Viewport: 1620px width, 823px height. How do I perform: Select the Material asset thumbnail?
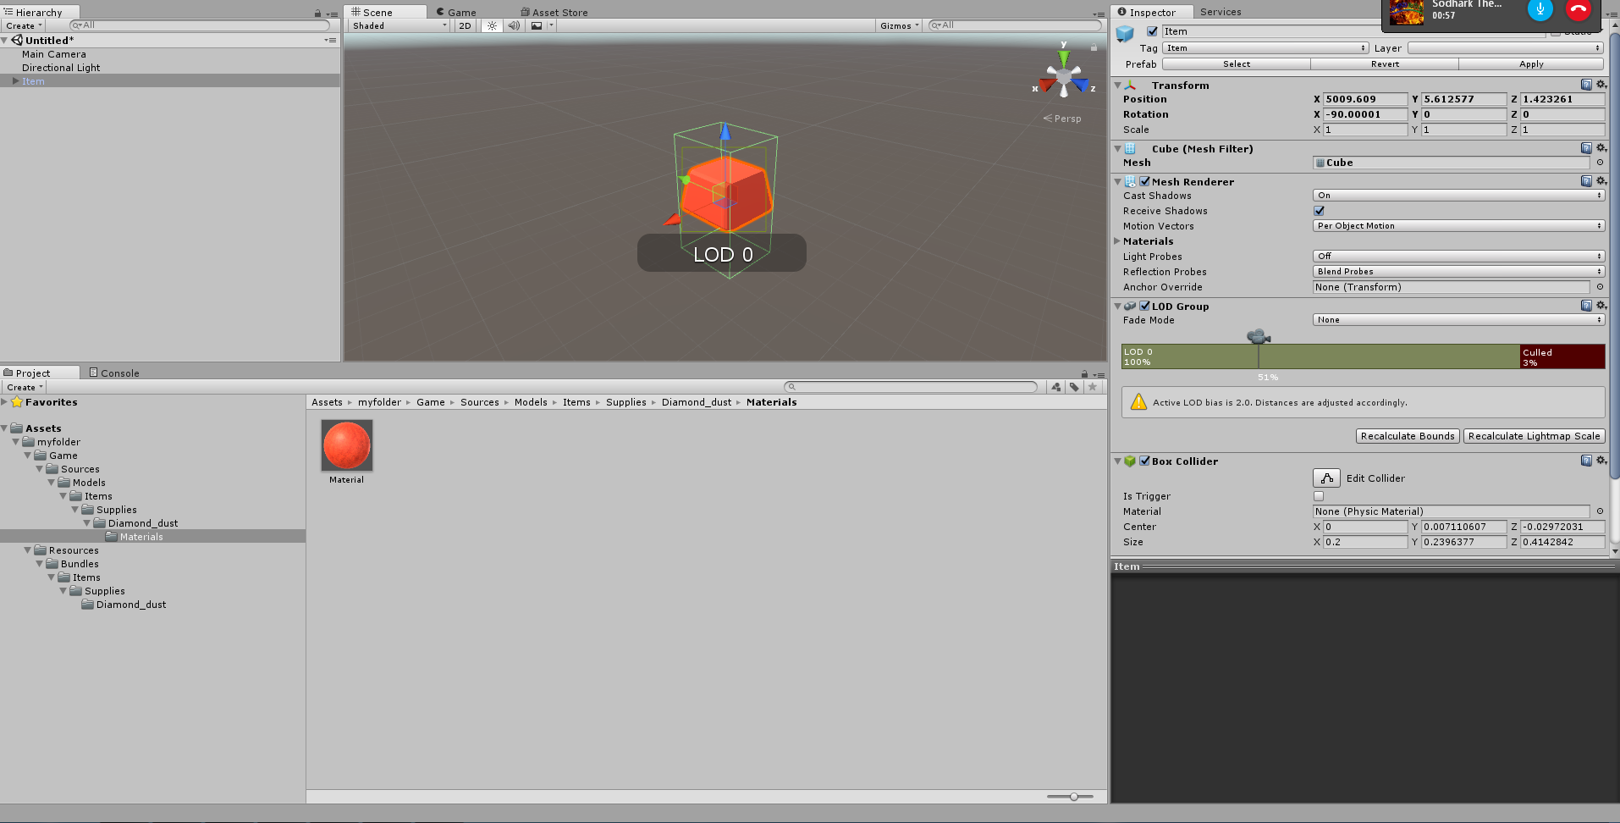coord(346,446)
